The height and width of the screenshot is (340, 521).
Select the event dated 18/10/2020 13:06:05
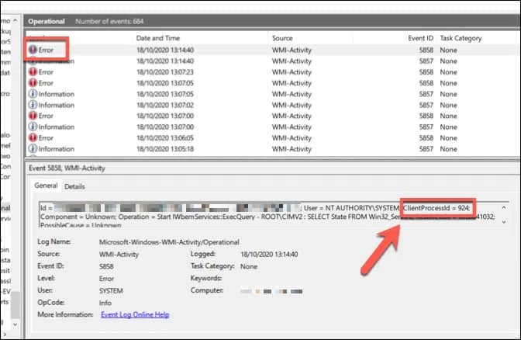click(271, 137)
